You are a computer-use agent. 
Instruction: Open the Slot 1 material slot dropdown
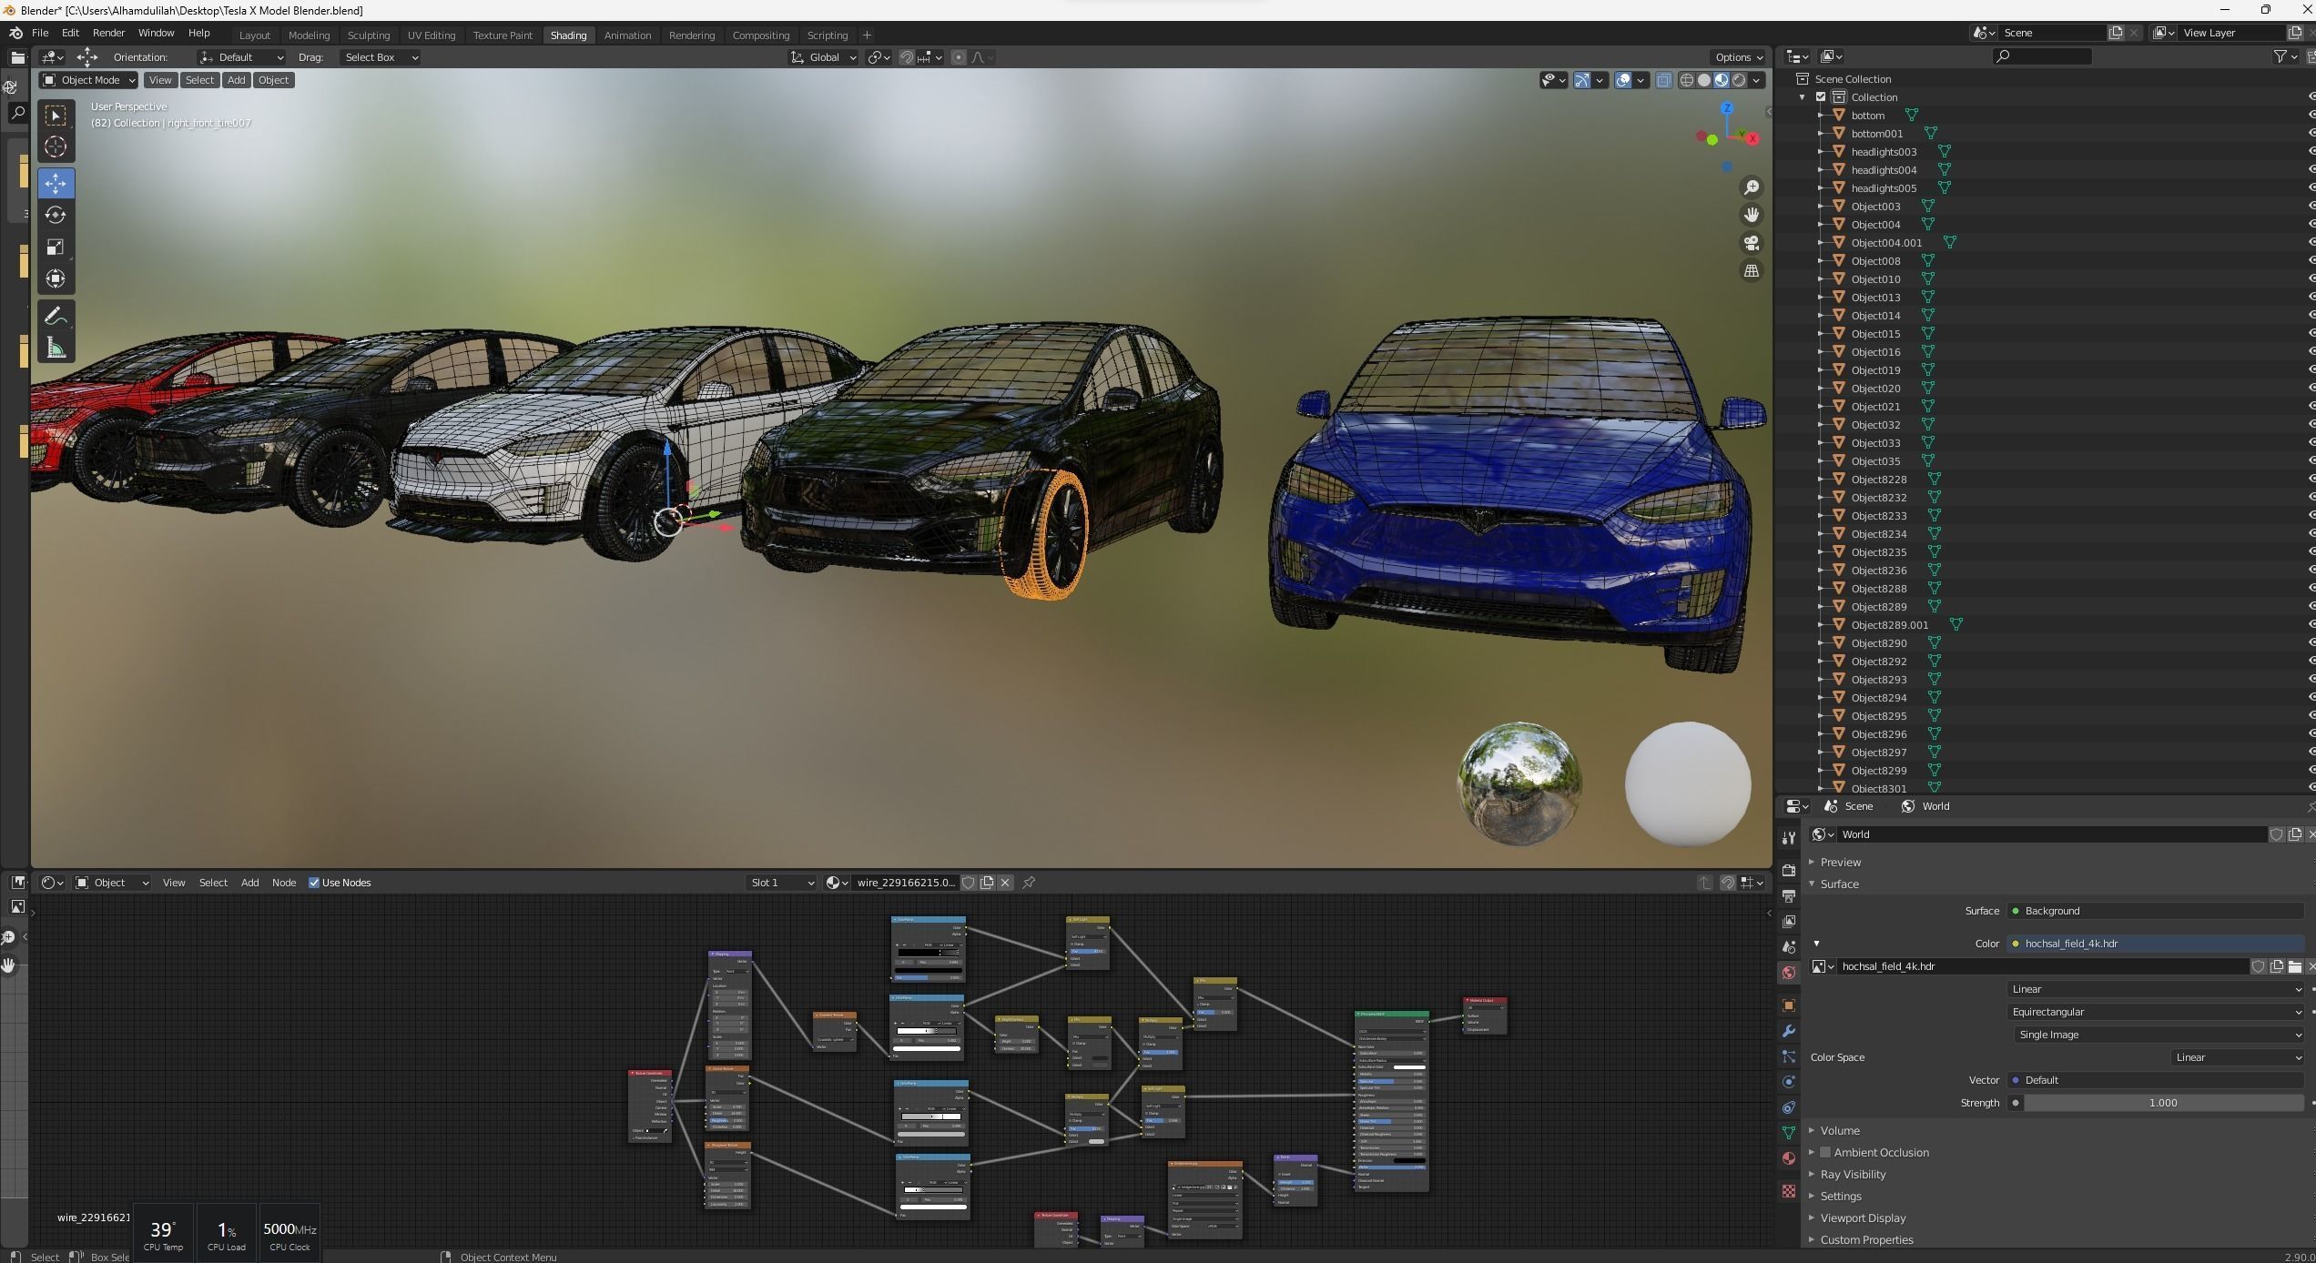(x=781, y=883)
